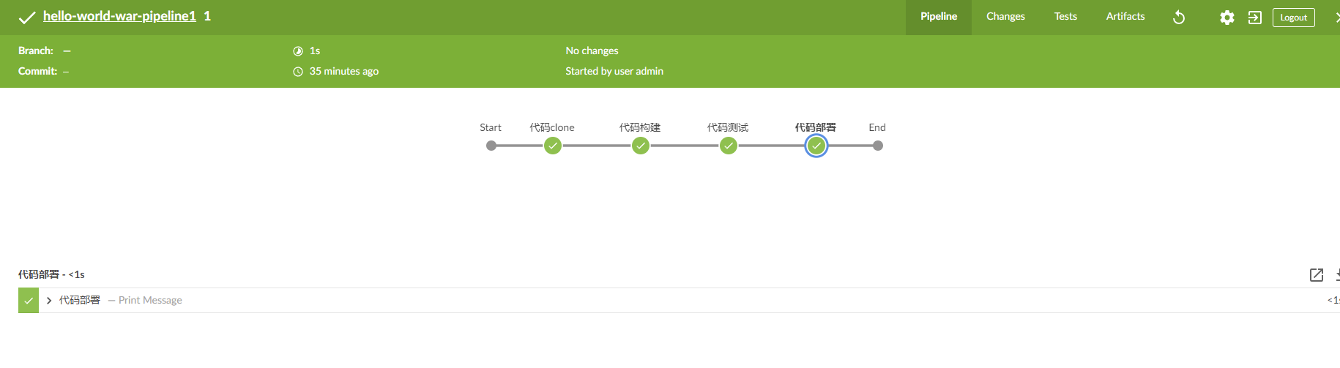
Task: Click the run result checkmark in header
Action: 27,17
